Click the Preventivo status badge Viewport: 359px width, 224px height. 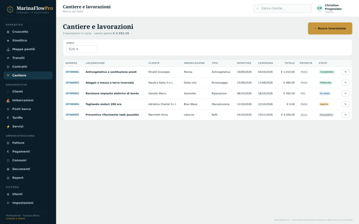tap(326, 115)
